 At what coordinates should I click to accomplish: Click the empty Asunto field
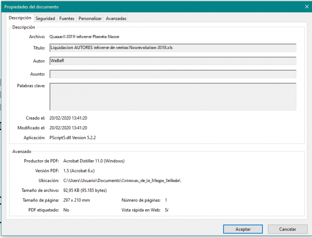pos(173,74)
